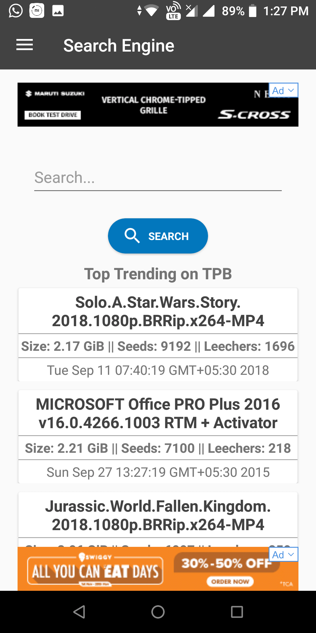The image size is (316, 633).
Task: Tap the Mi notification icon in status bar
Action: tap(37, 11)
